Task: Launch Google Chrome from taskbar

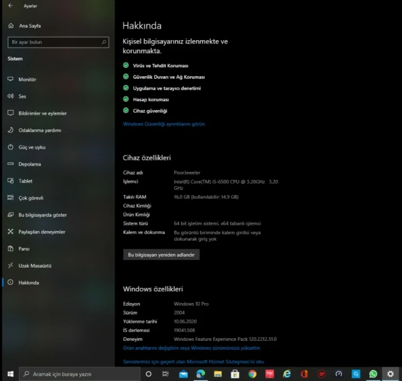Action: click(253, 374)
